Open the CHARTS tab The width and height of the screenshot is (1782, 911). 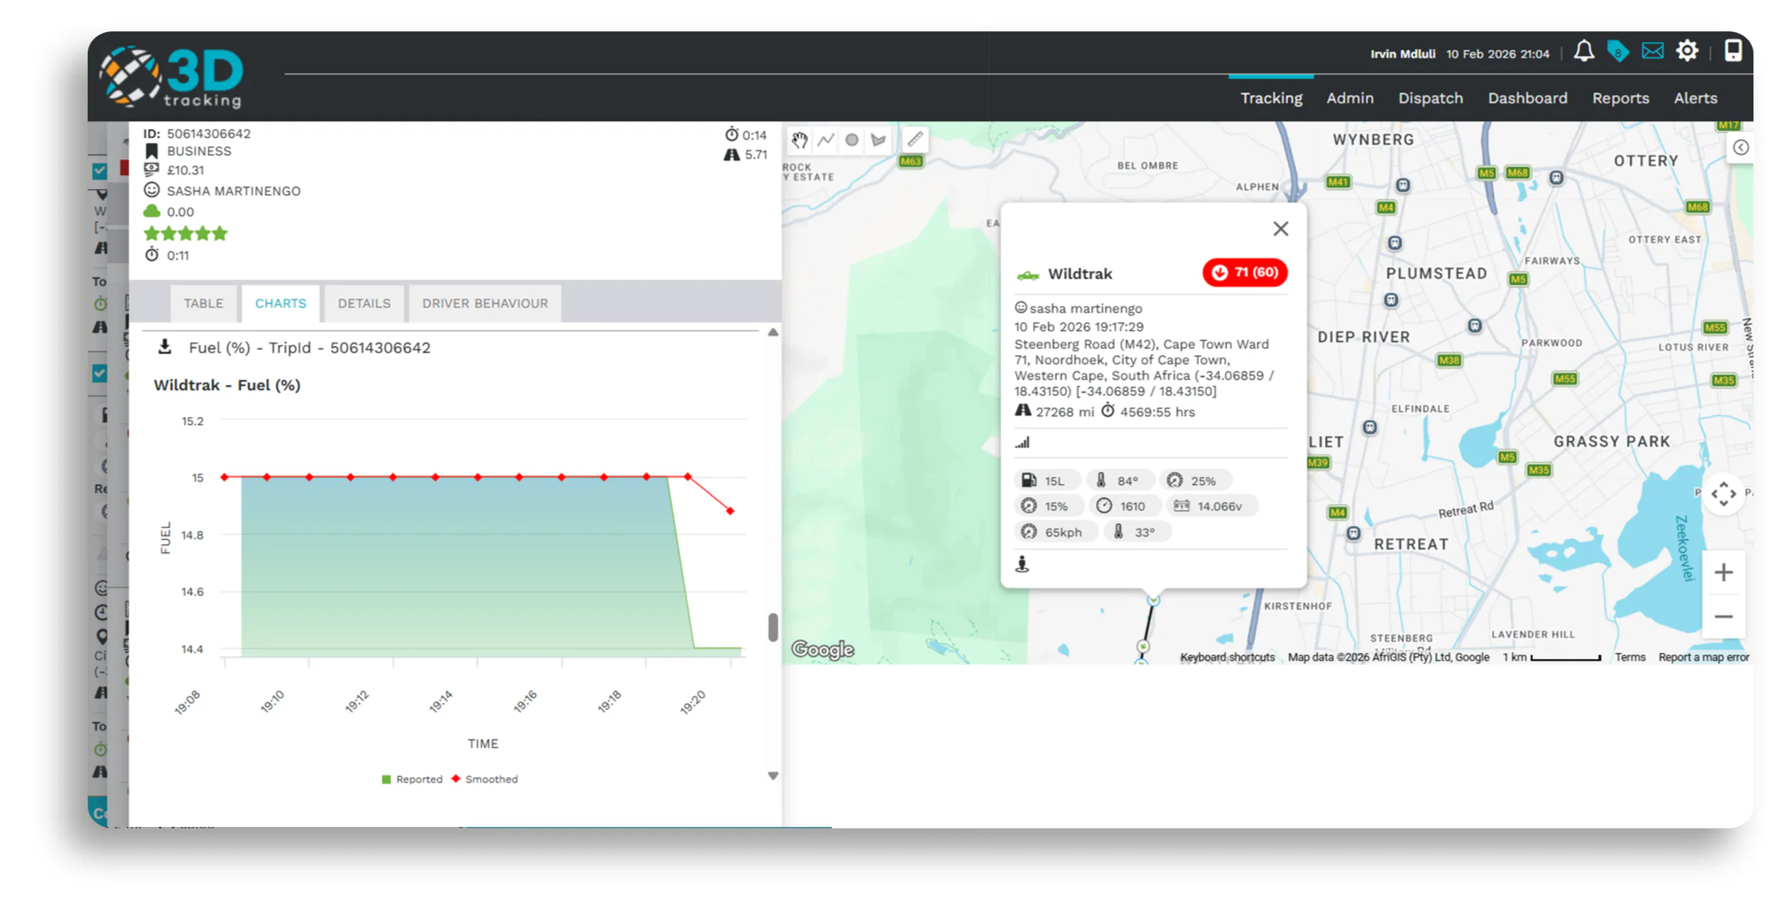pos(281,304)
